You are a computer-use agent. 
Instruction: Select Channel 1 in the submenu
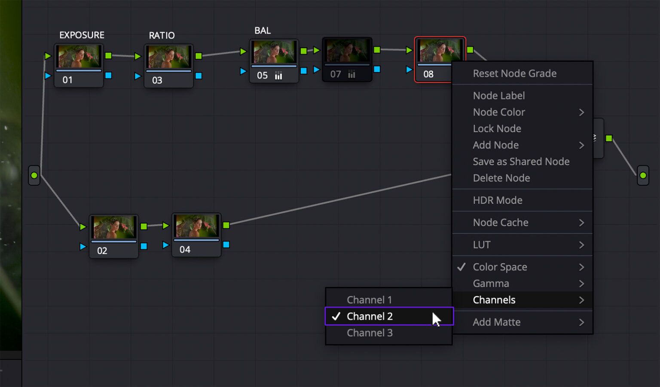click(x=369, y=299)
